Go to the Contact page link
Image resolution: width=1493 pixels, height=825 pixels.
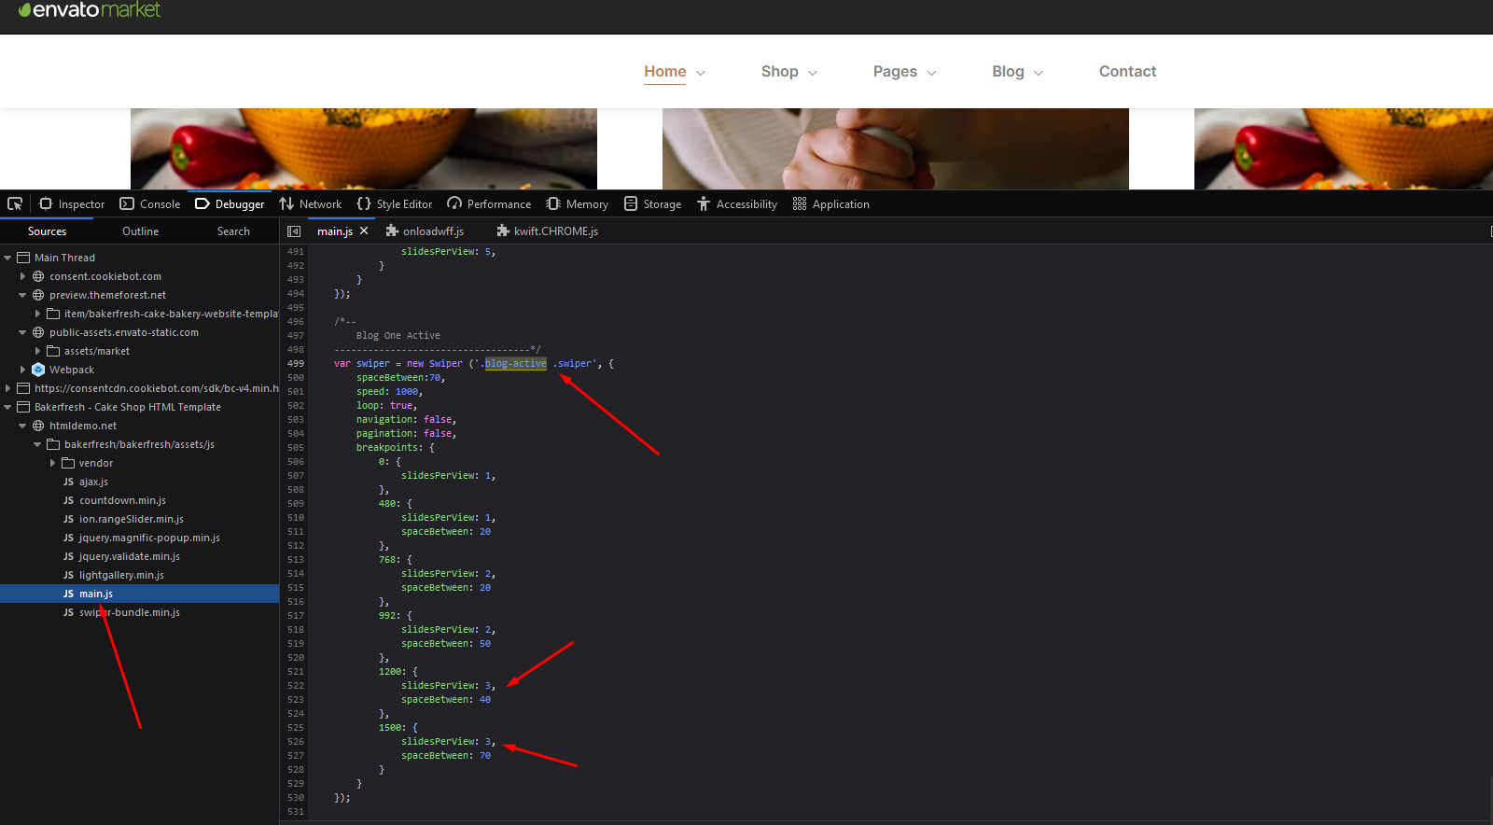click(1127, 72)
